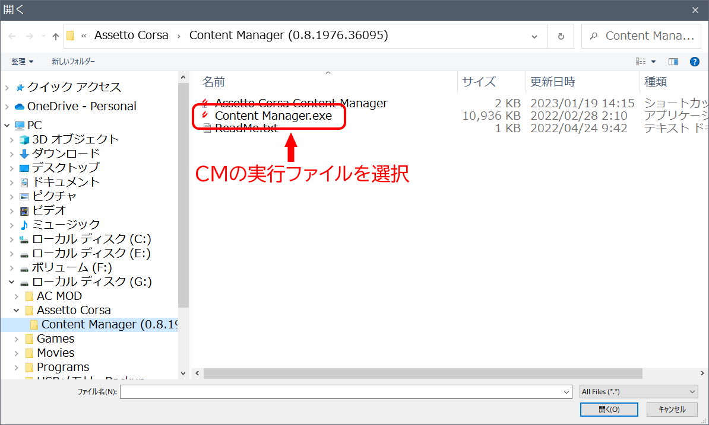Create a folder with 新しいフォルダー
This screenshot has height=425, width=709.
coord(73,62)
